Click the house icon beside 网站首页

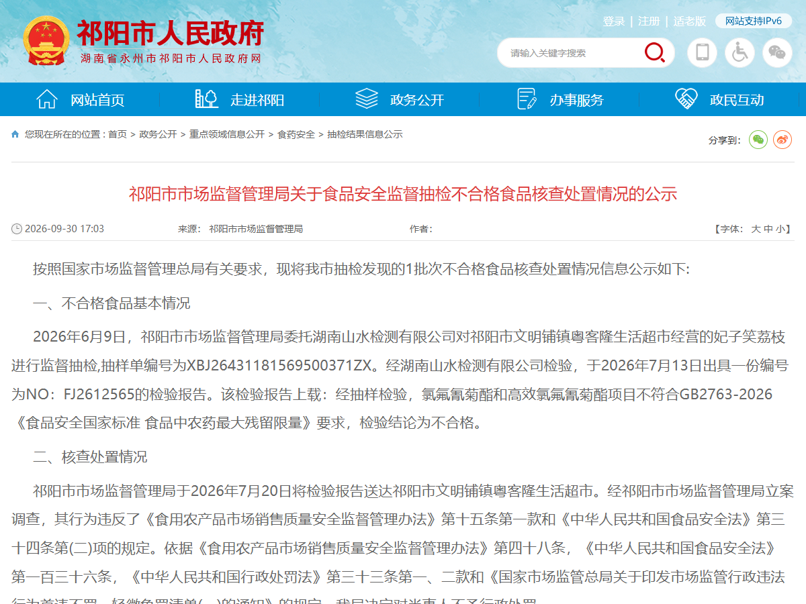(x=47, y=99)
